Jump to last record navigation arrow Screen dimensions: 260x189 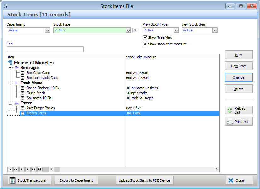point(40,169)
